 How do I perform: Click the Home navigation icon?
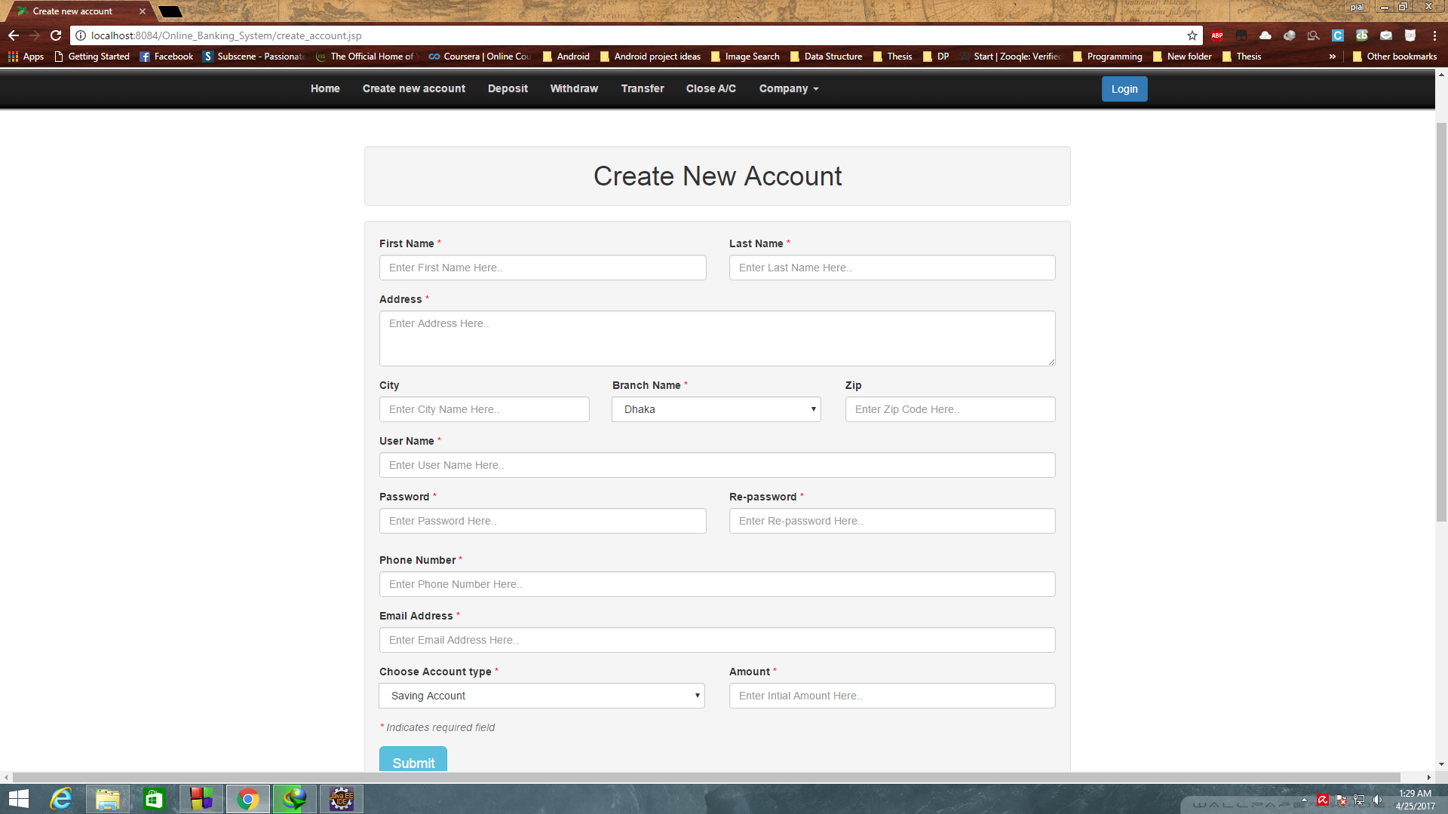coord(325,88)
